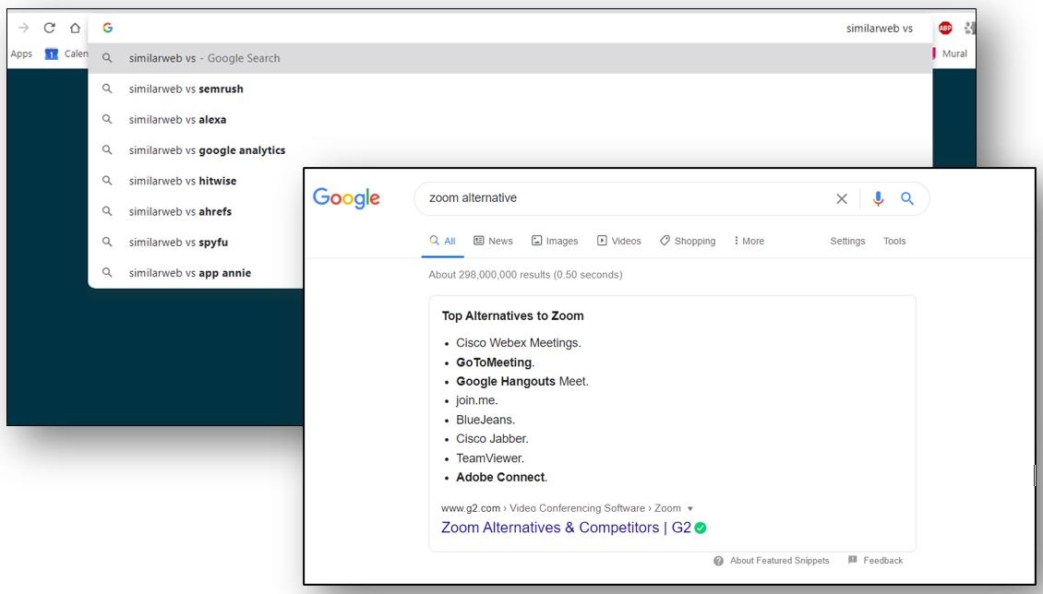Click the browser reload icon
The width and height of the screenshot is (1043, 594).
[49, 28]
